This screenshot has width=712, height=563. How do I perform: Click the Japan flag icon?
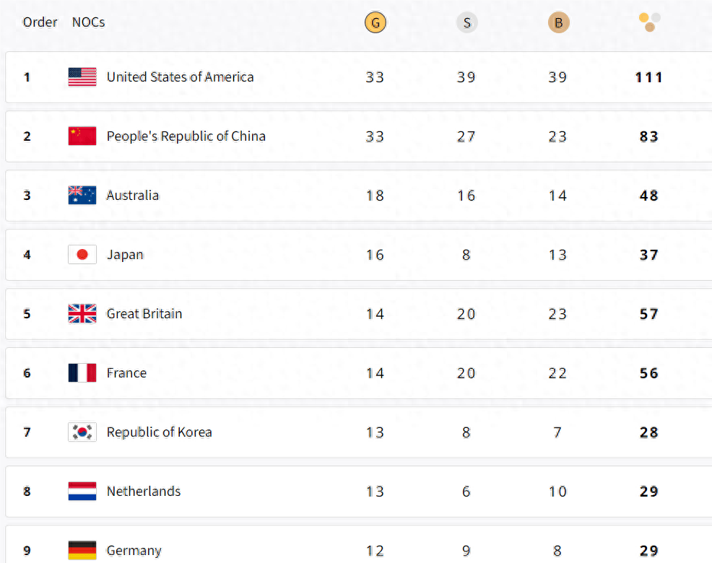coord(82,255)
